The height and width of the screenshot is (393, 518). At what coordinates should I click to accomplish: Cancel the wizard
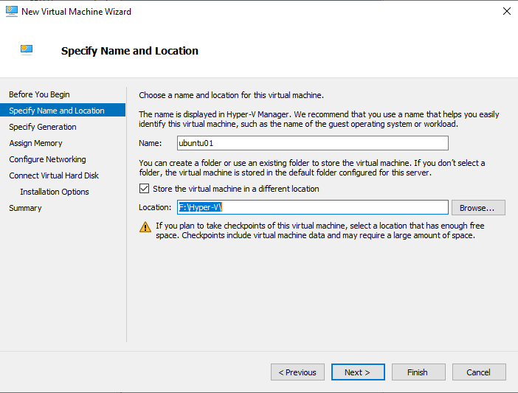coord(479,372)
